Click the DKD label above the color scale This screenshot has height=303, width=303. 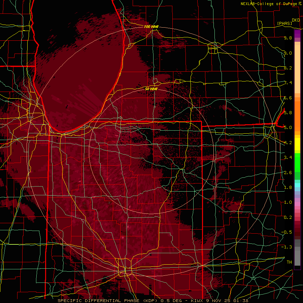(296, 20)
